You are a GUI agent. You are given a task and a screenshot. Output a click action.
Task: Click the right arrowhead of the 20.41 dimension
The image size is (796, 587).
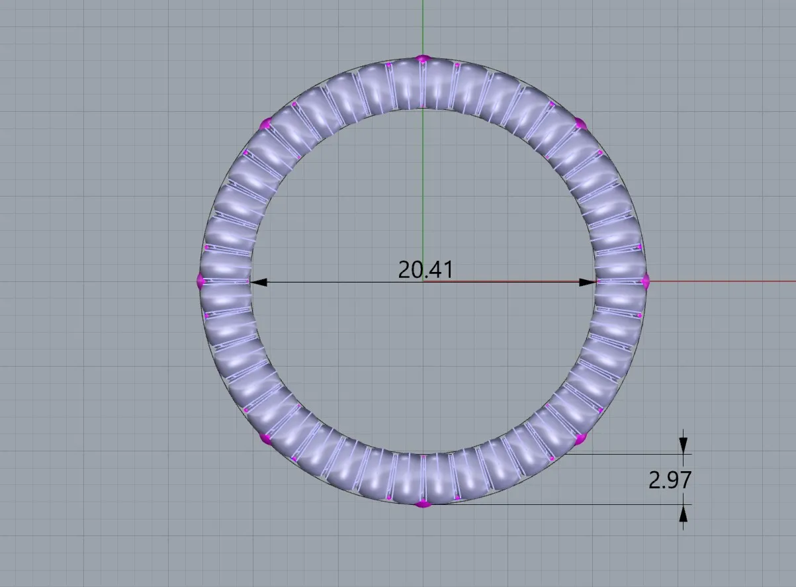pos(588,282)
